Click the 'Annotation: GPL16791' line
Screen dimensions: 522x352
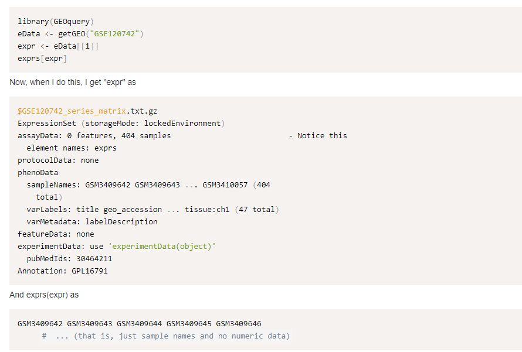pyautogui.click(x=63, y=271)
